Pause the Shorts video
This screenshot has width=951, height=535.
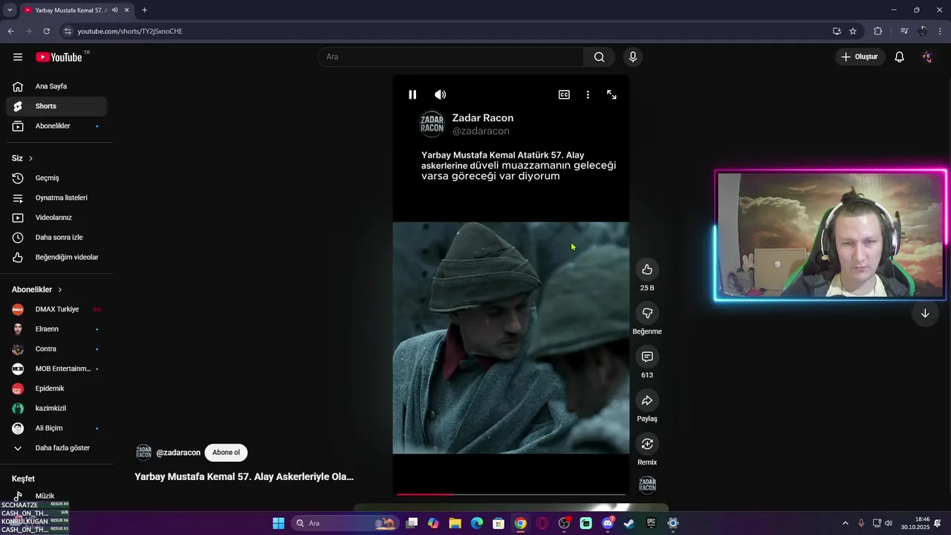(412, 94)
